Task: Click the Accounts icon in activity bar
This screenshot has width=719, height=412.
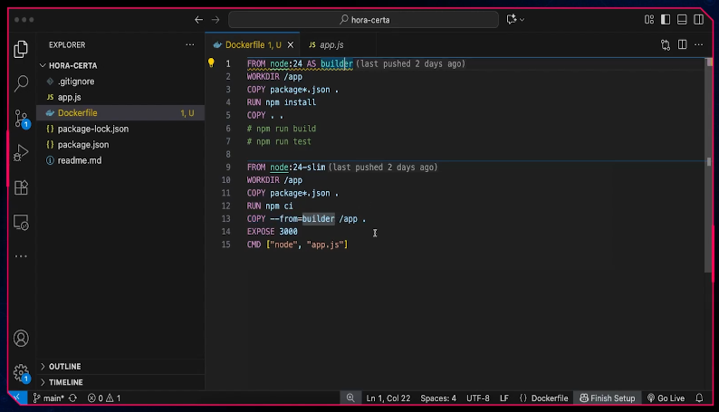Action: click(20, 339)
